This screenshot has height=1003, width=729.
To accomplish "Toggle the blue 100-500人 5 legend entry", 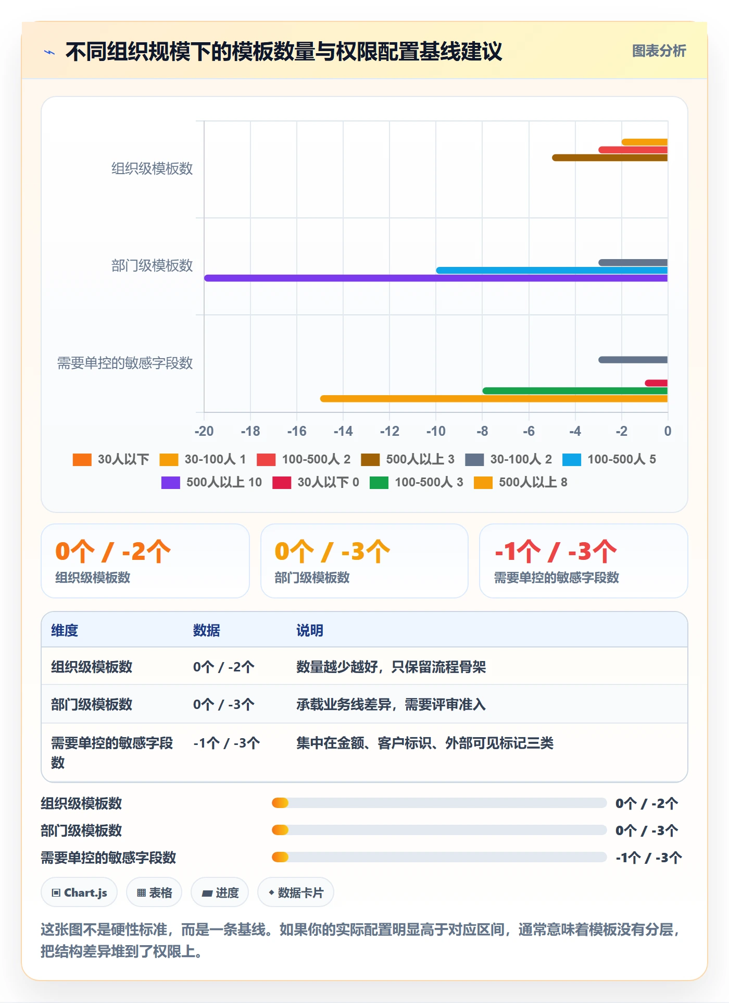I will pyautogui.click(x=609, y=459).
